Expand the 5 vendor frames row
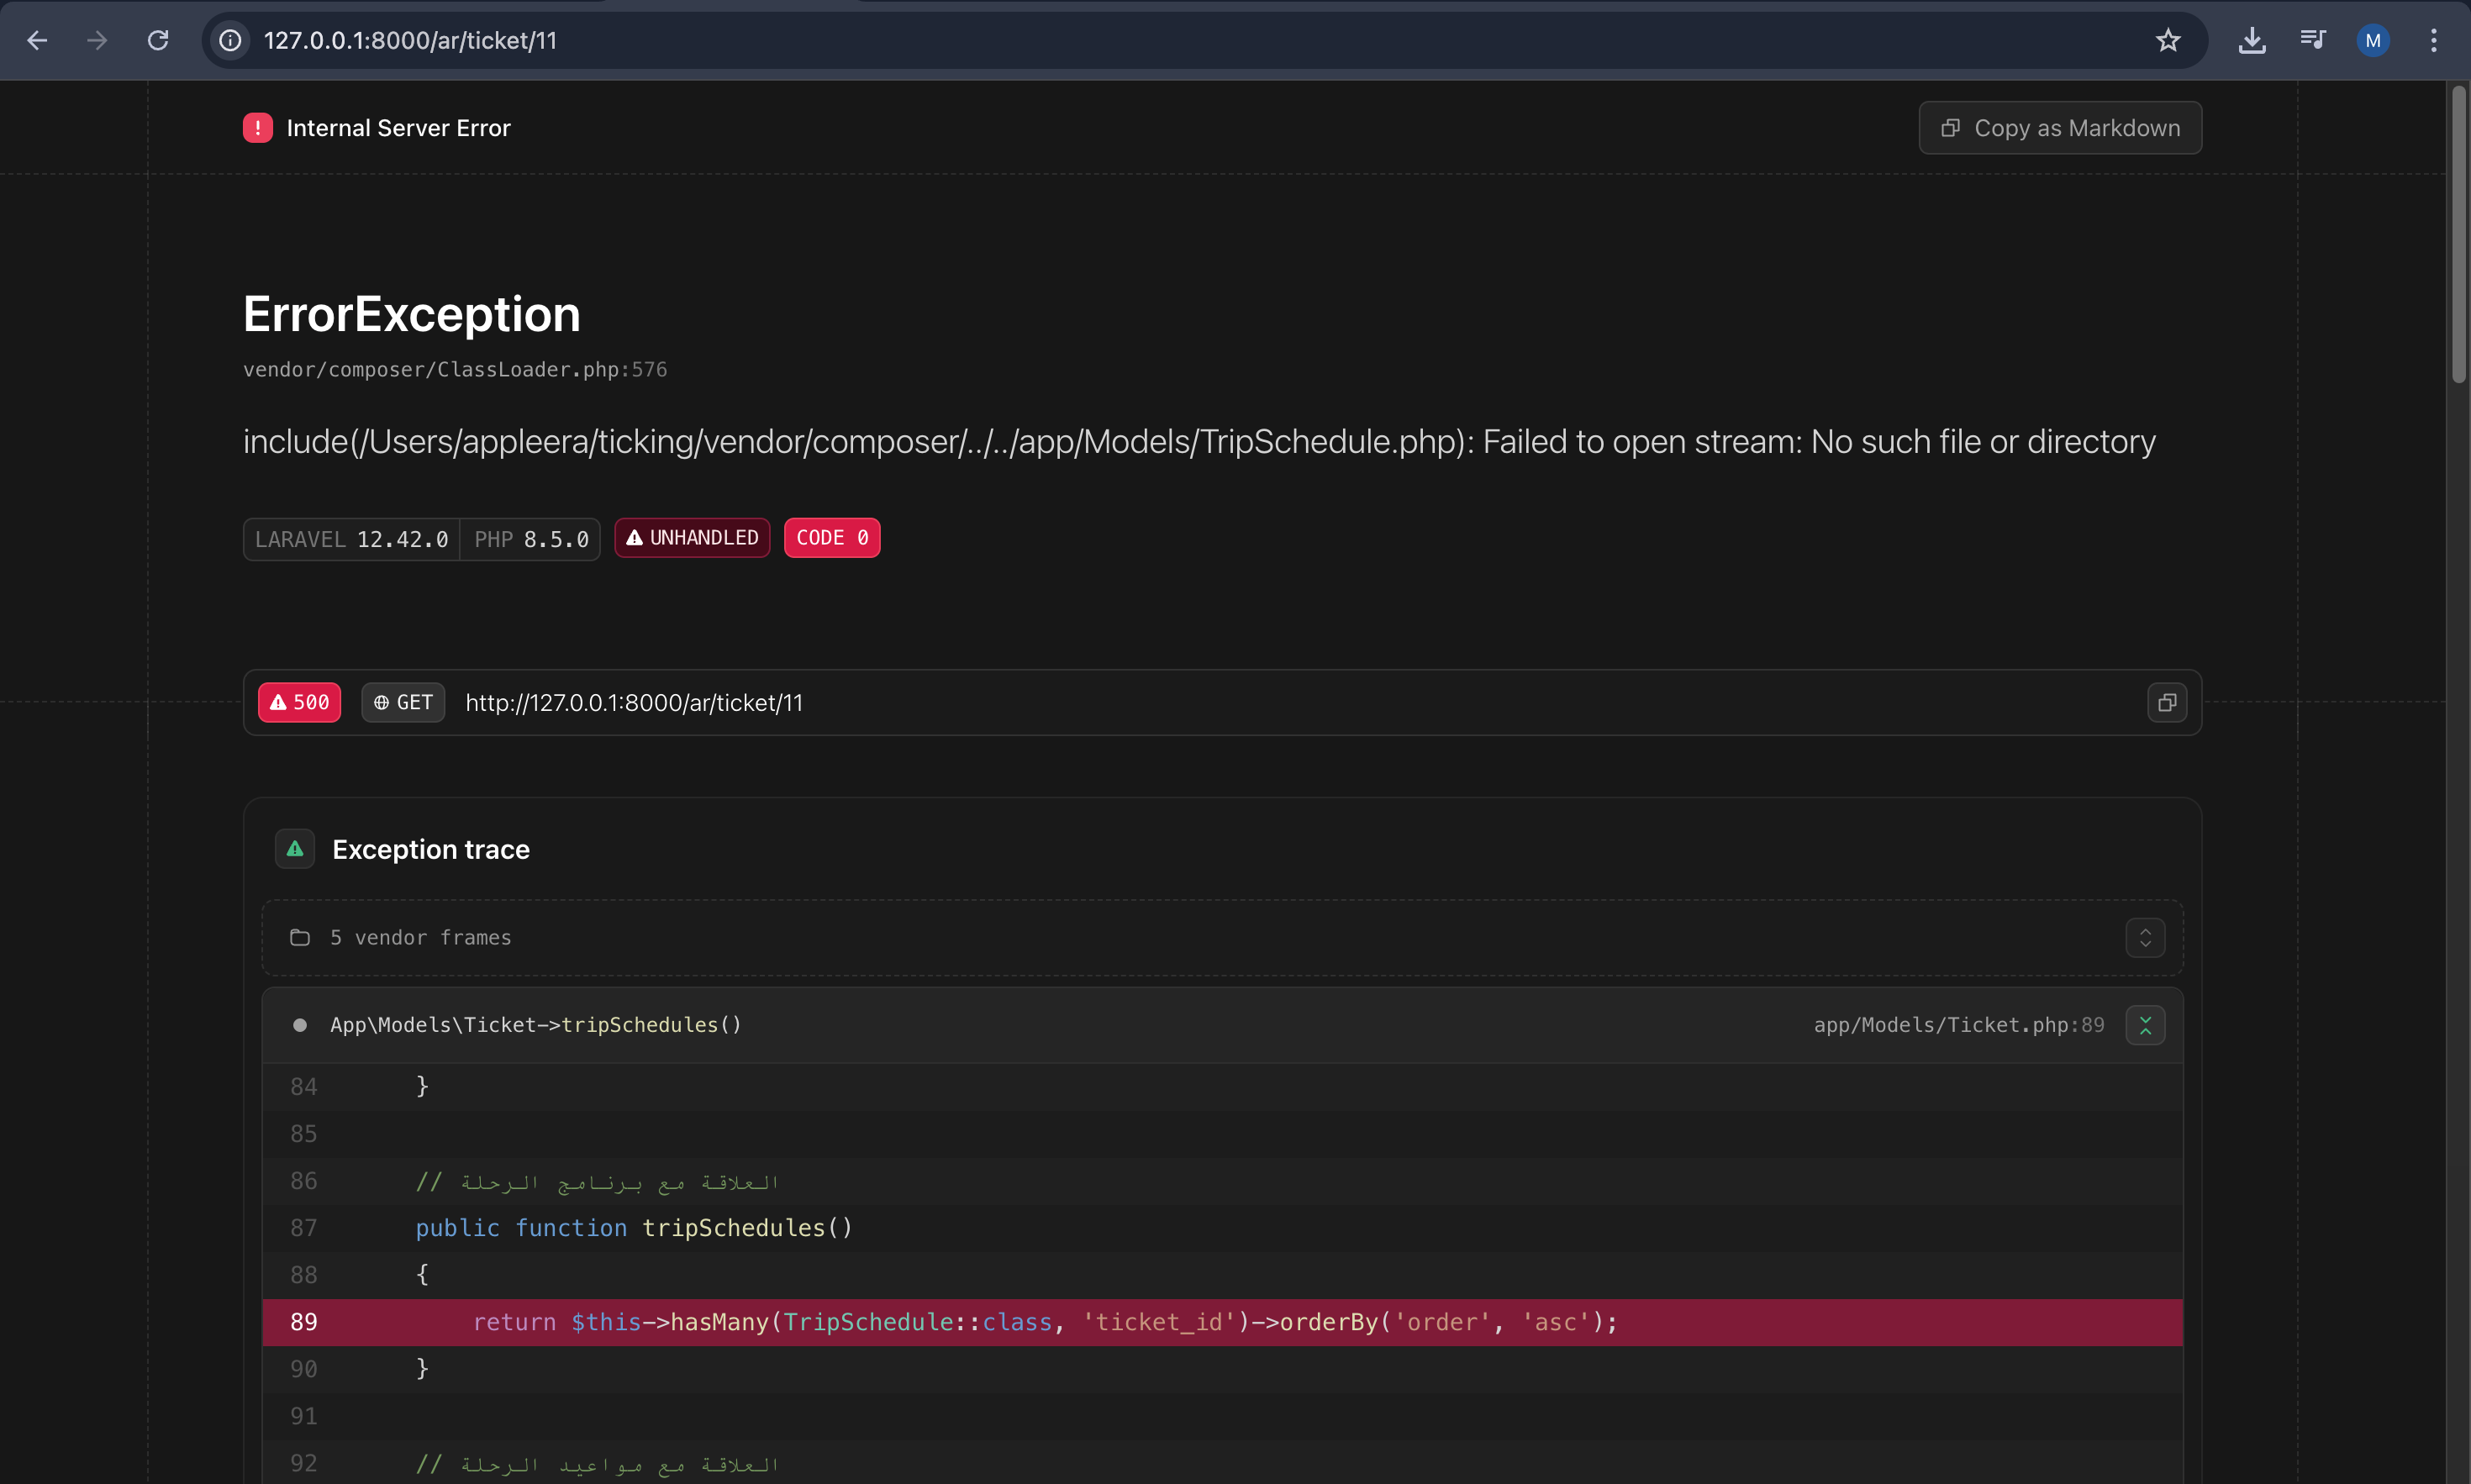Screen dimensions: 2471x1484 [420, 938]
